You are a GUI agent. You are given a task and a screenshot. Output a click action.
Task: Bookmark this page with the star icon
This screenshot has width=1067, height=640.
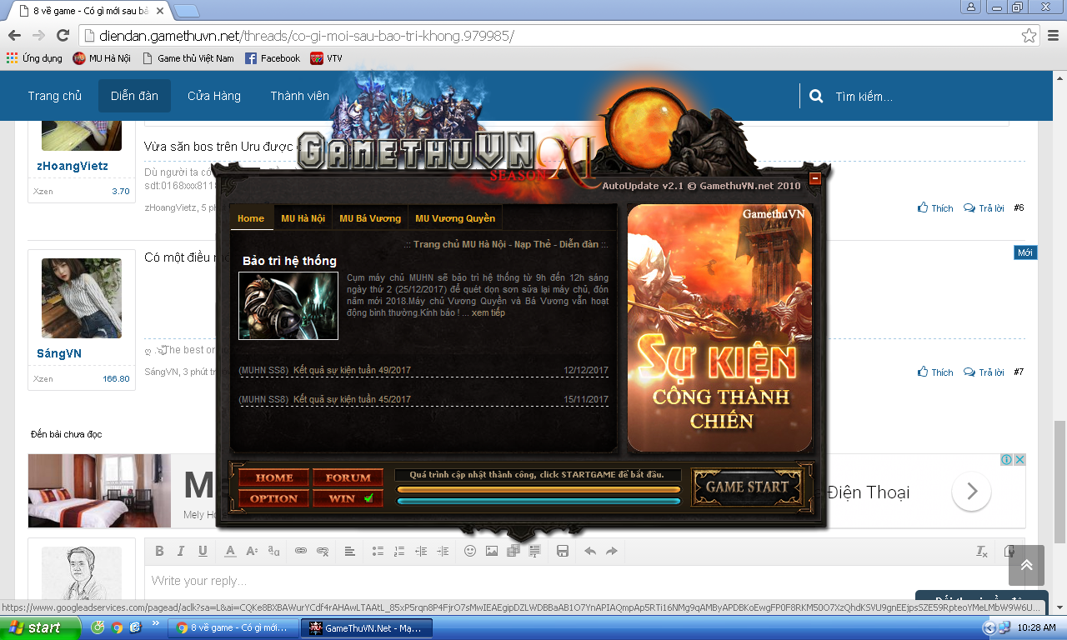pyautogui.click(x=1029, y=36)
